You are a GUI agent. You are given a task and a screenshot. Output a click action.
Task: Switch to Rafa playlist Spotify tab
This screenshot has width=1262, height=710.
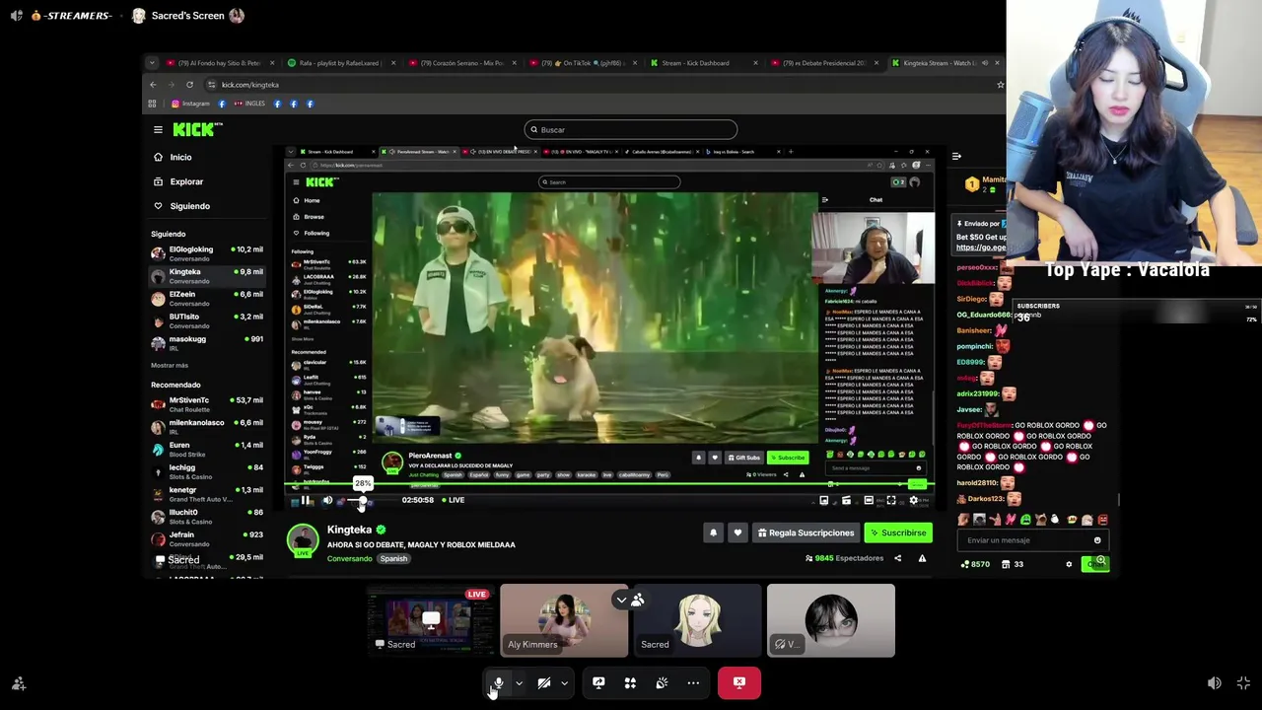pos(342,63)
